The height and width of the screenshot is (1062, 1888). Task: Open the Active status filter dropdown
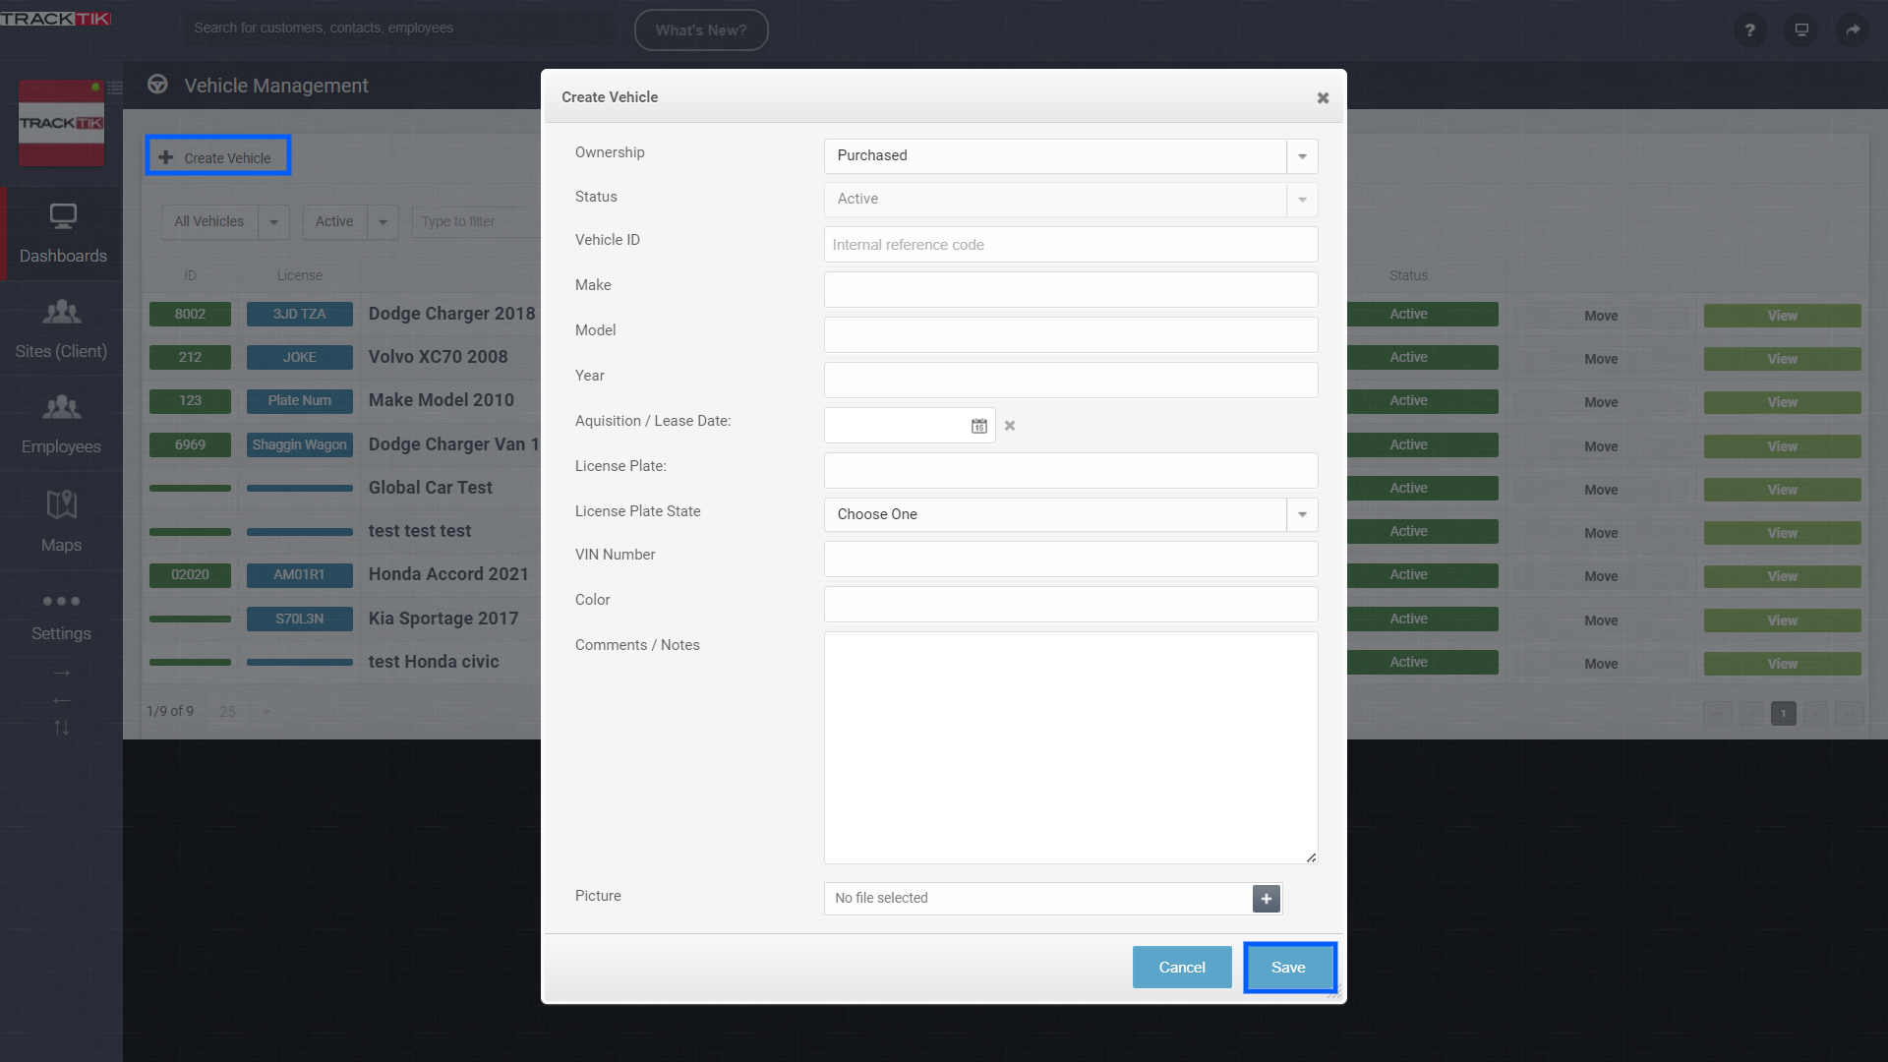383,222
